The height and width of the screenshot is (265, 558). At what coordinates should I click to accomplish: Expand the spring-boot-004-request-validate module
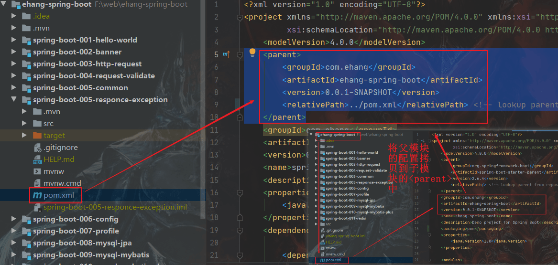pos(14,75)
